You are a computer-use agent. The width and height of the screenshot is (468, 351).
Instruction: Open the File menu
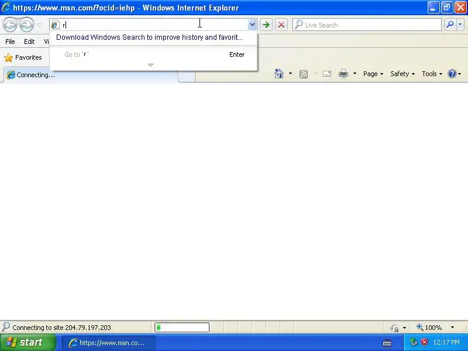pos(10,42)
